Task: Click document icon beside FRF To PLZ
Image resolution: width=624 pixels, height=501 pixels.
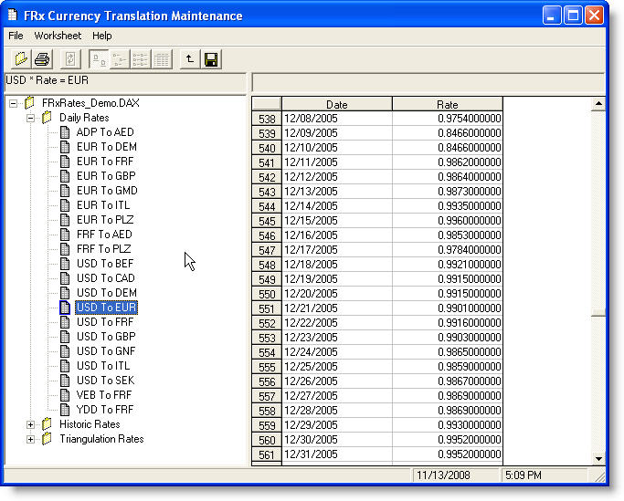Action: tap(65, 249)
